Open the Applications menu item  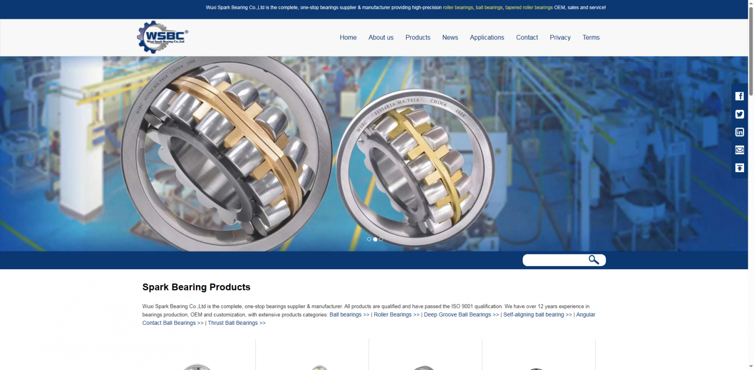pyautogui.click(x=487, y=38)
